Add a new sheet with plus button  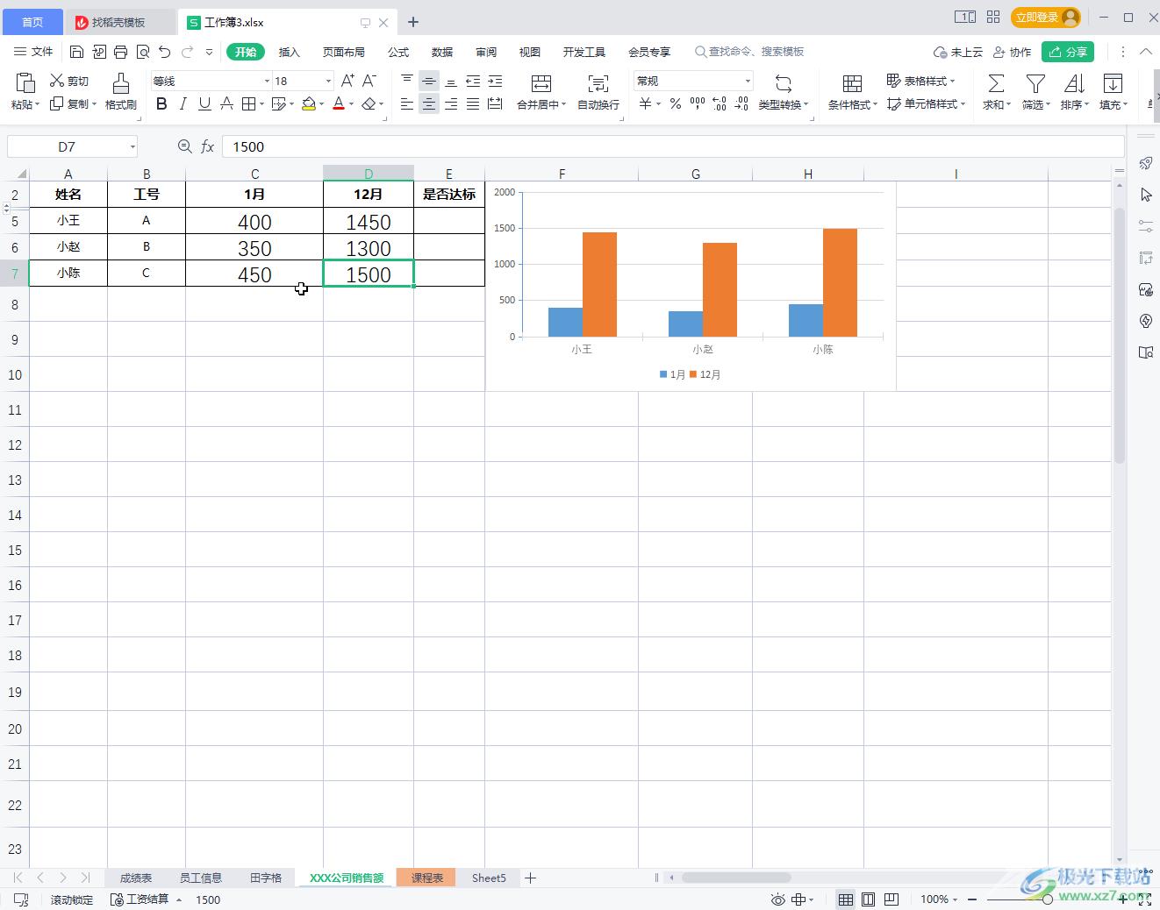[530, 878]
